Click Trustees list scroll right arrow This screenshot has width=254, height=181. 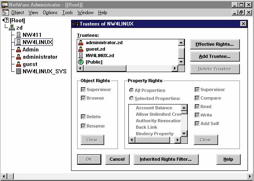pos(174,68)
